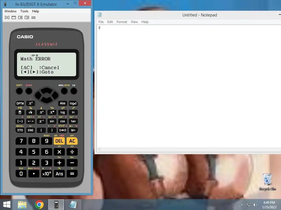281x210 pixels.
Task: Tap the MENU SETUP key
Action: point(64,91)
